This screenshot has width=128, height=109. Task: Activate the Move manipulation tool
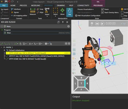pyautogui.click(x=62, y=12)
